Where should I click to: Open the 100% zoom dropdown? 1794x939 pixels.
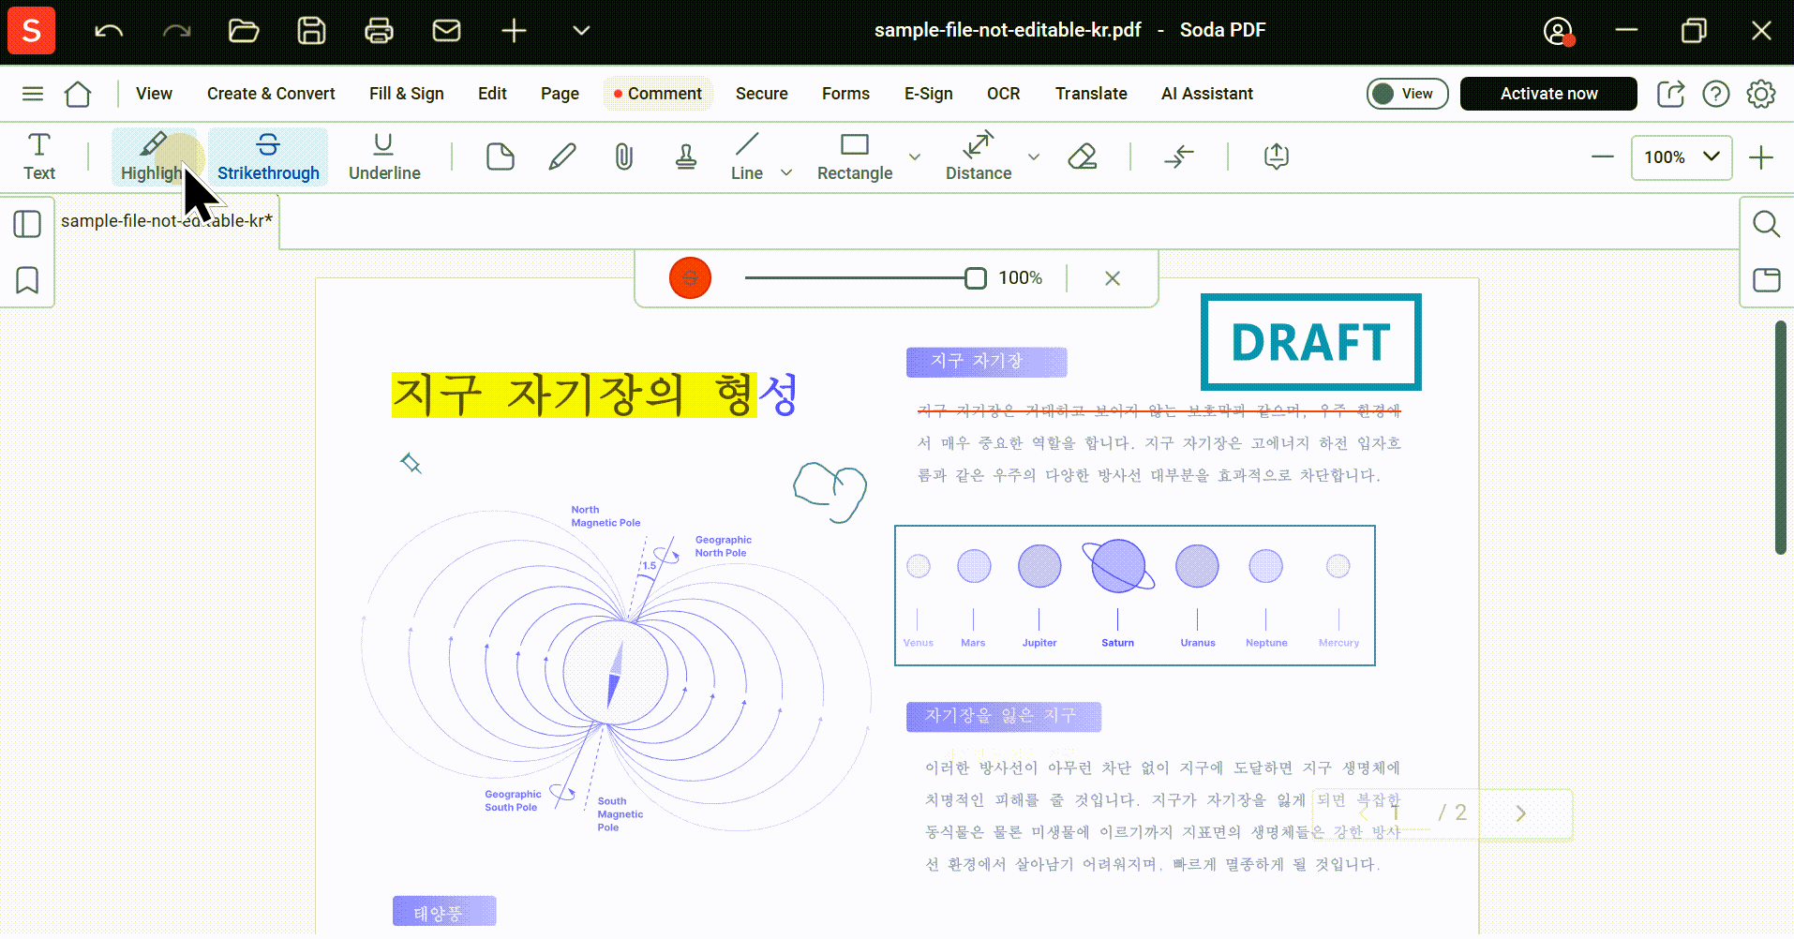click(x=1682, y=157)
